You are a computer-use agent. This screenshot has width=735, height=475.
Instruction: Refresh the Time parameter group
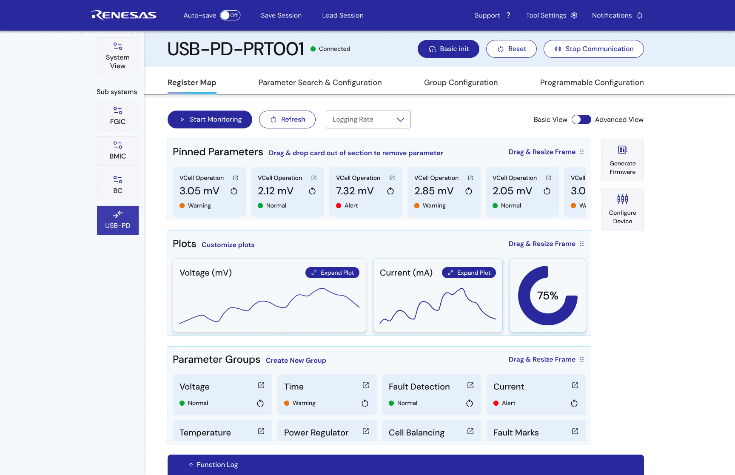[365, 403]
